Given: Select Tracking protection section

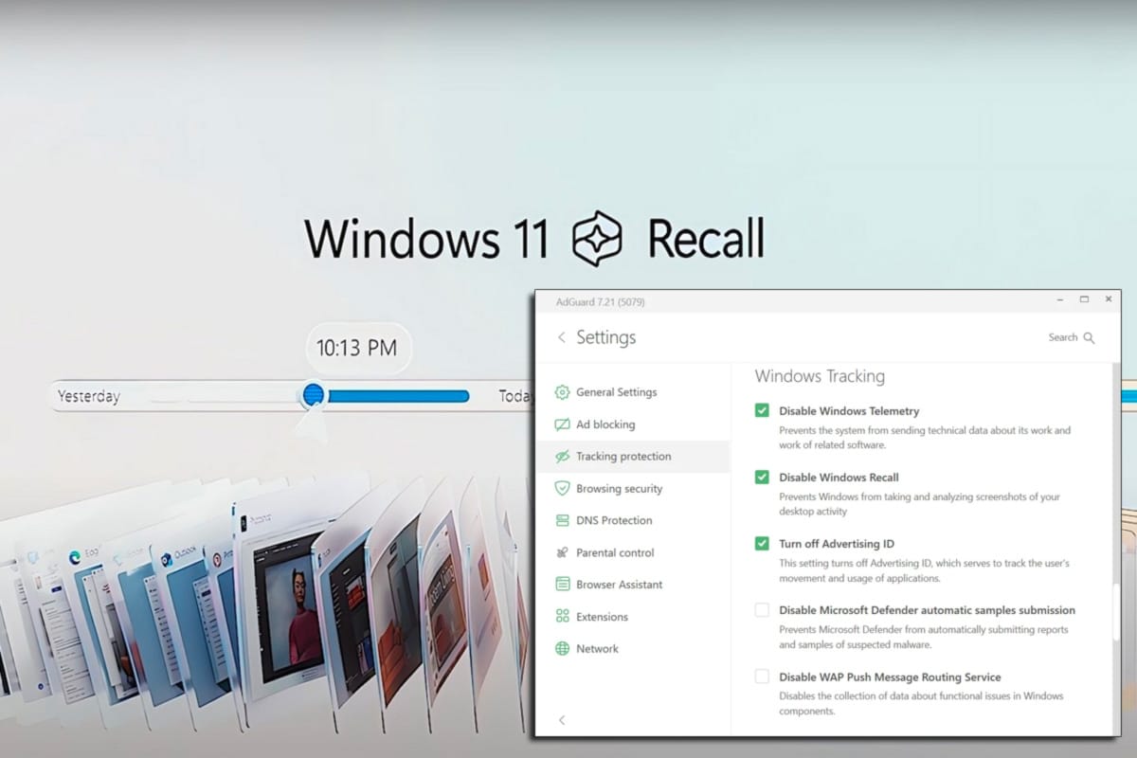Looking at the screenshot, I should pos(633,457).
